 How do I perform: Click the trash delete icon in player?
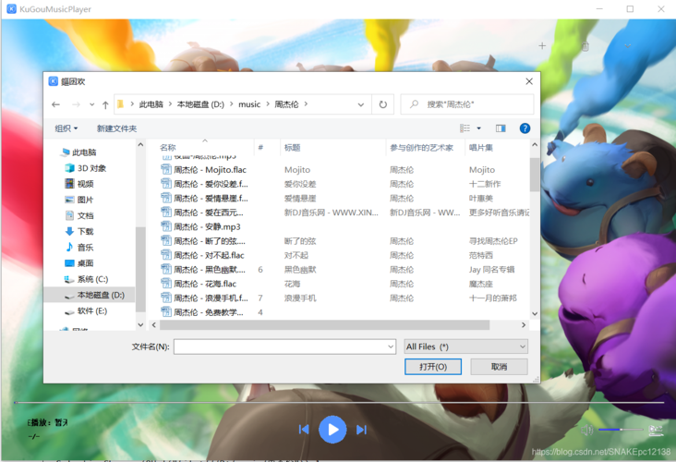[x=585, y=46]
